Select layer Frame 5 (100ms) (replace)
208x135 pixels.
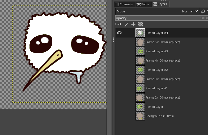163,42
